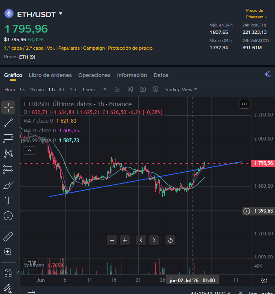Screen dimensions: 275x294
Task: Collapse the indicator legend with chevron
Action: (x=29, y=151)
